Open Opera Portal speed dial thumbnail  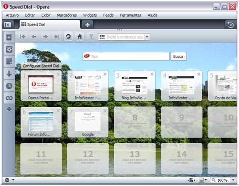click(x=41, y=86)
